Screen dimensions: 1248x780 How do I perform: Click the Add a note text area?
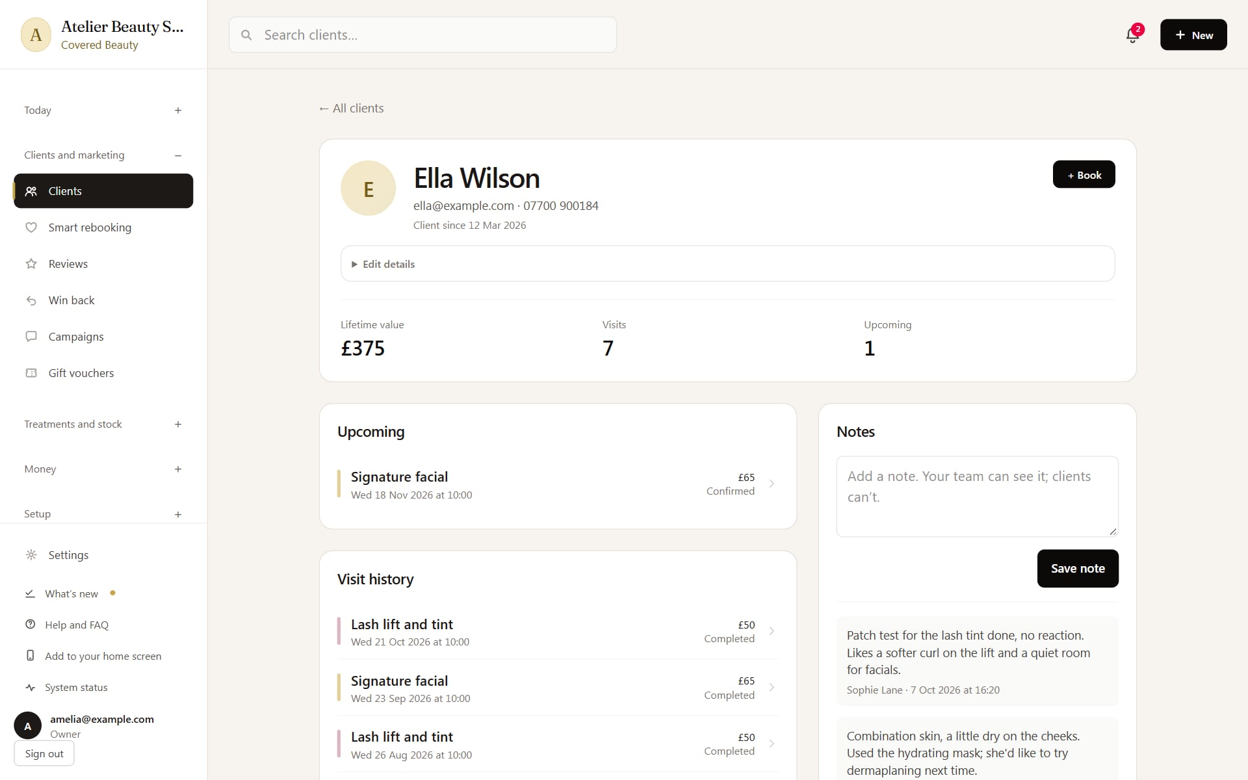point(977,497)
